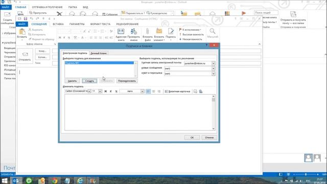The image size is (327, 184).
Task: Click the Windows Start button
Action: pos(5,180)
